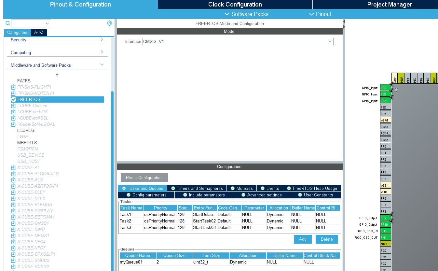The width and height of the screenshot is (438, 271).
Task: Click download icon next to X-CUBE-NFC7
Action: click(13, 248)
